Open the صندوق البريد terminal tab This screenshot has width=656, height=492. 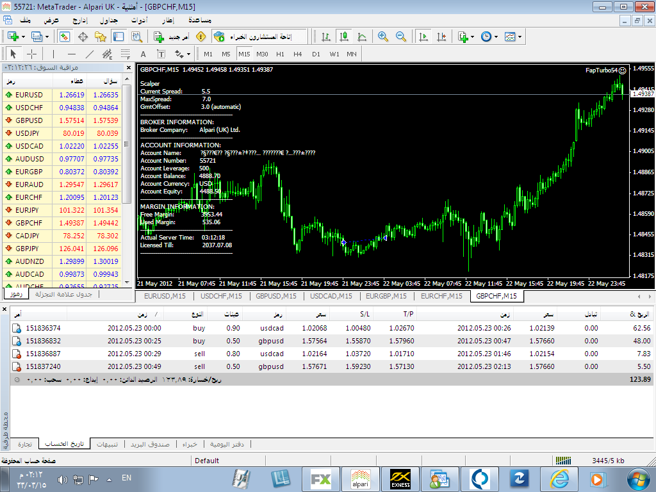[150, 444]
